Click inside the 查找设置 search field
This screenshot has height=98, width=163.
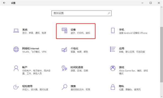[x=81, y=13]
